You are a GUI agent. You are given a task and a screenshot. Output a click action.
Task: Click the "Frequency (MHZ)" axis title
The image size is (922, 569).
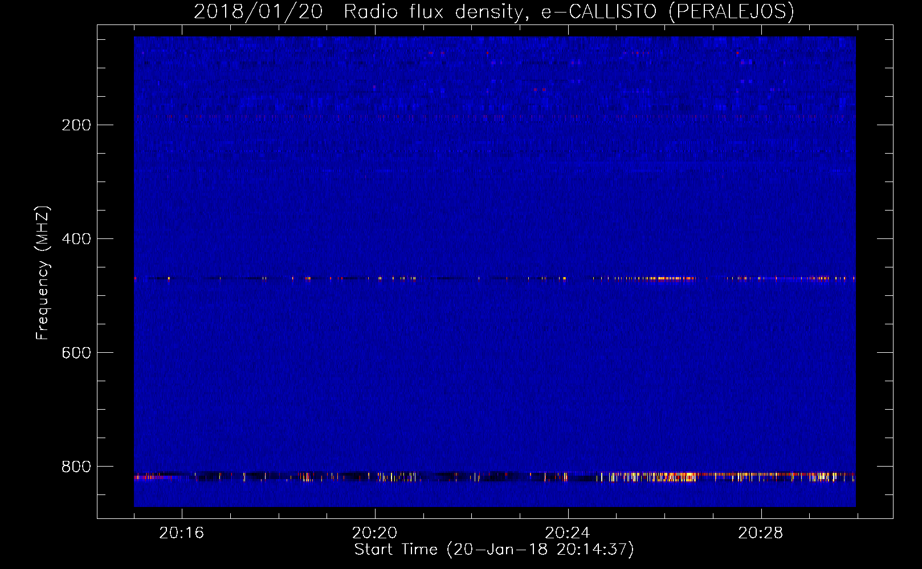pos(43,273)
